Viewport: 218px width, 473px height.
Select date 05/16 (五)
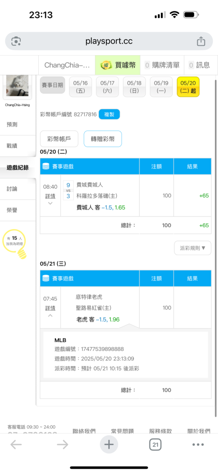click(80, 87)
